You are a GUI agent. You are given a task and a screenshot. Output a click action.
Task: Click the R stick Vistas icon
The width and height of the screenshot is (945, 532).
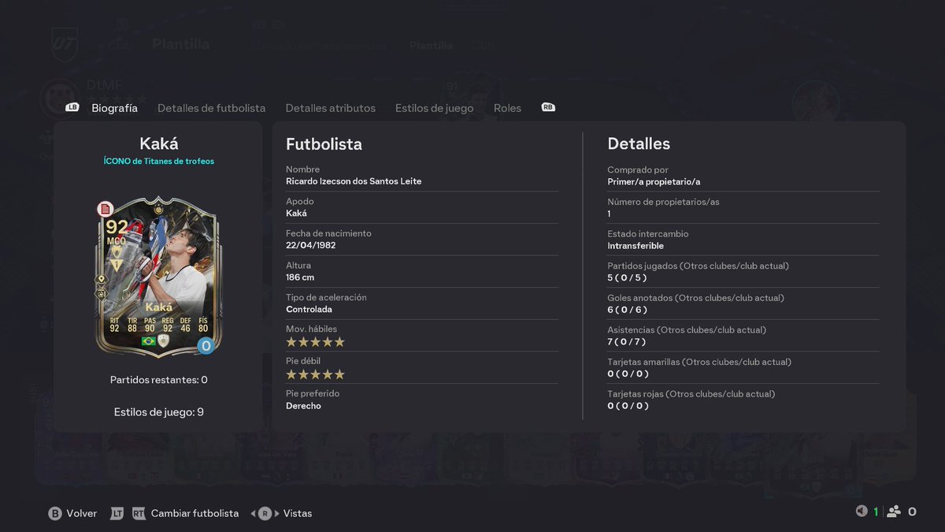[x=265, y=513]
